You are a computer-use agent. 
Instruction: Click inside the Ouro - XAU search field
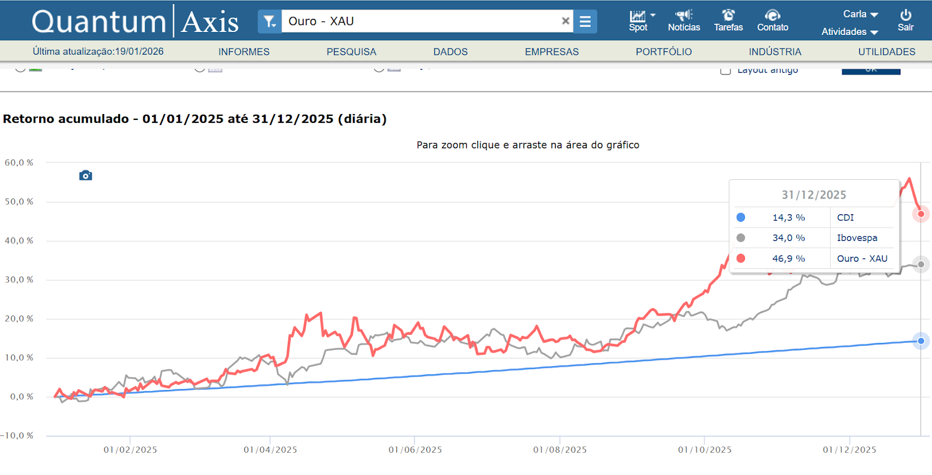[x=419, y=22]
